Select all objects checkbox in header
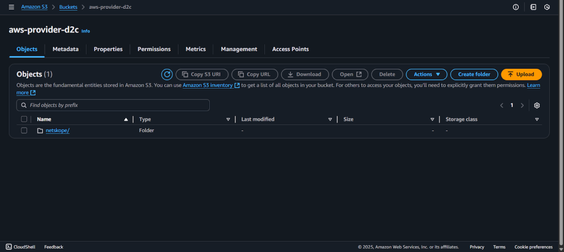564x252 pixels. pyautogui.click(x=24, y=119)
